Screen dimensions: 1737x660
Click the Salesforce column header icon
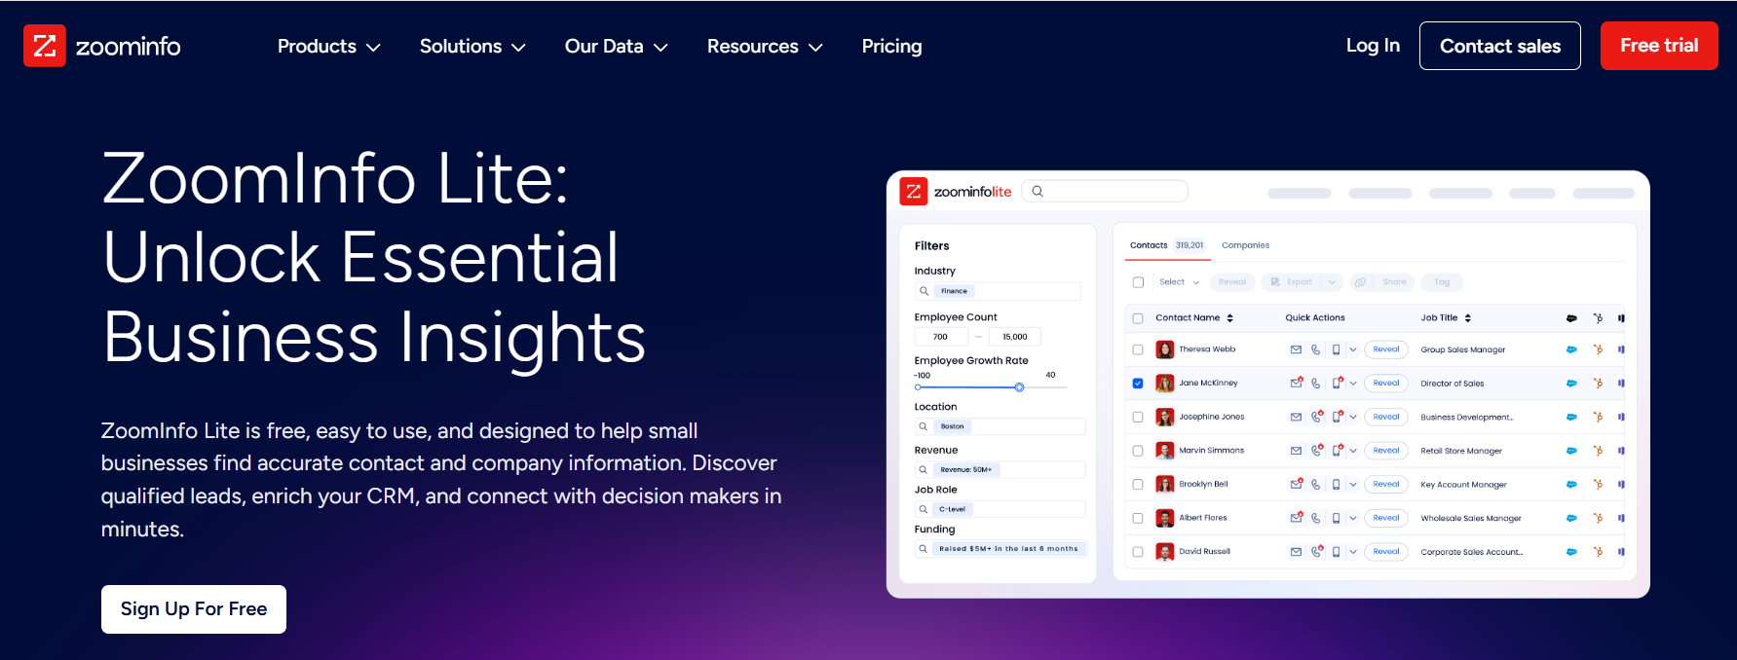tap(1571, 318)
